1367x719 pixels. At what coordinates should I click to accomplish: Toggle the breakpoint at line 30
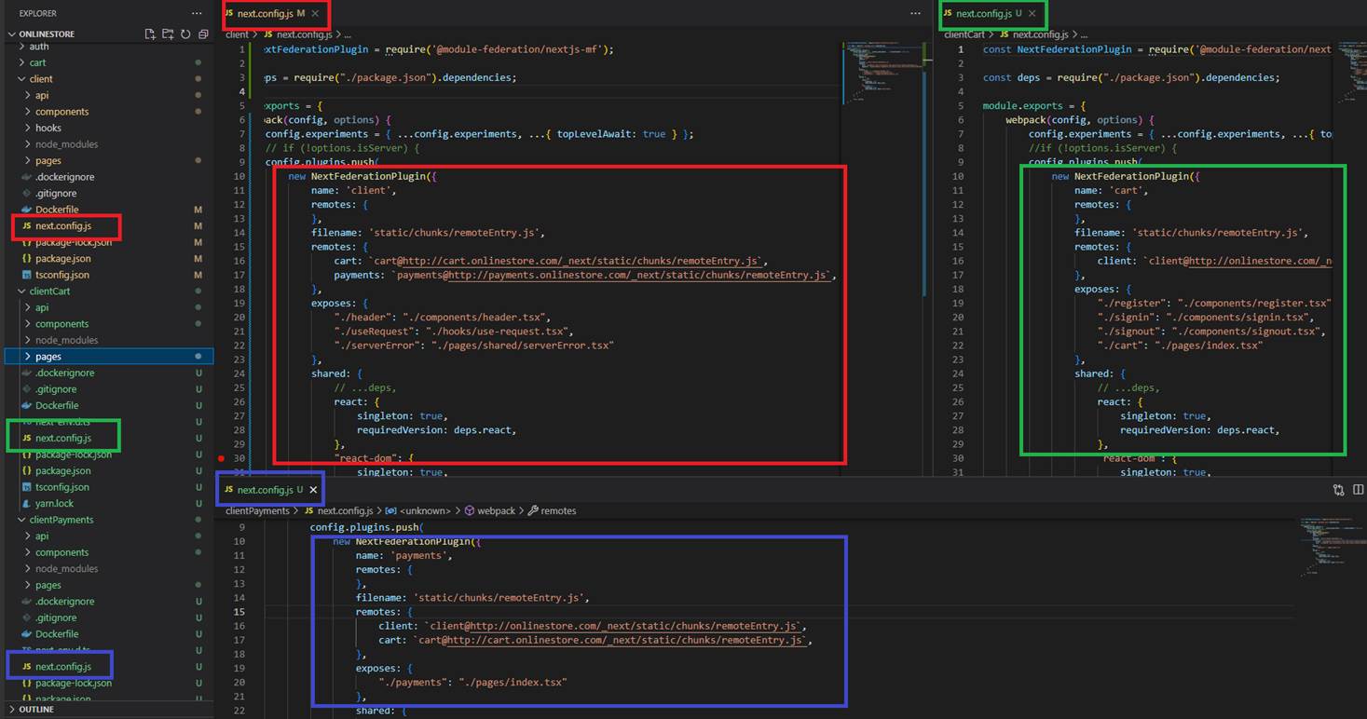click(221, 458)
